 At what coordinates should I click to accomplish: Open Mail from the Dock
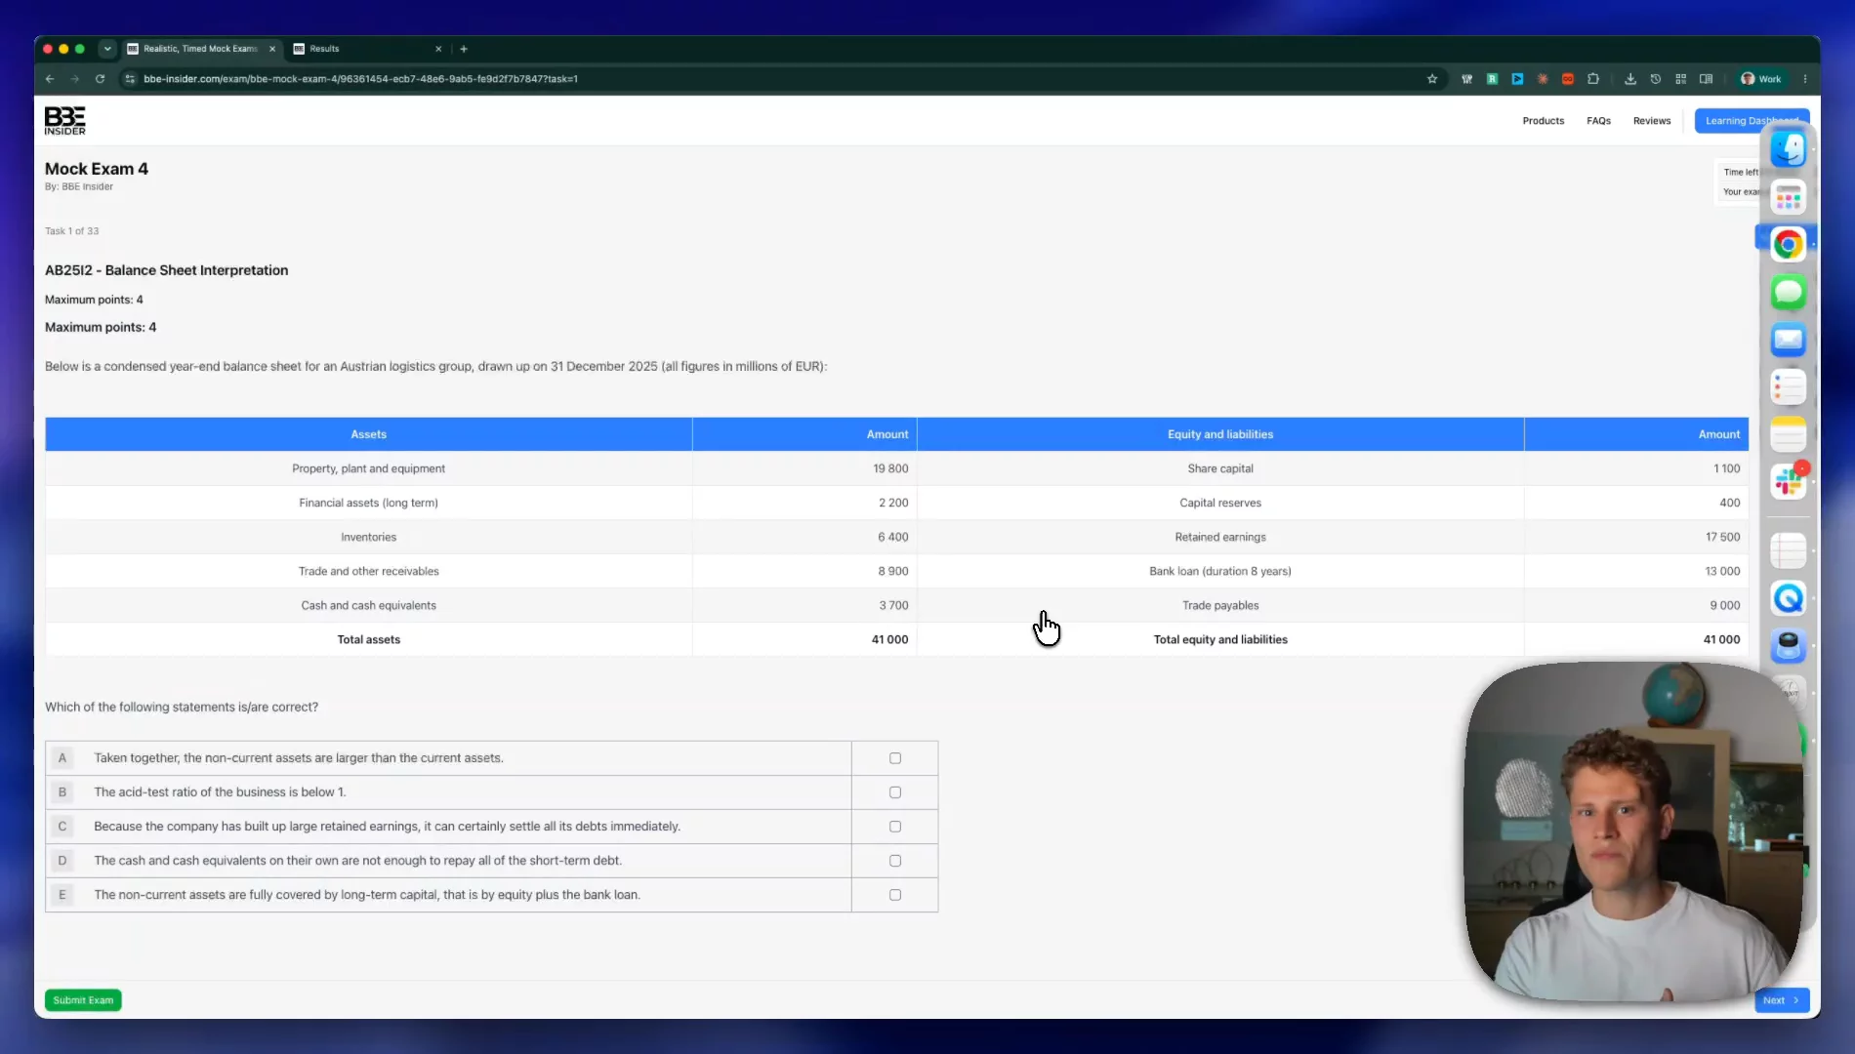pyautogui.click(x=1788, y=340)
